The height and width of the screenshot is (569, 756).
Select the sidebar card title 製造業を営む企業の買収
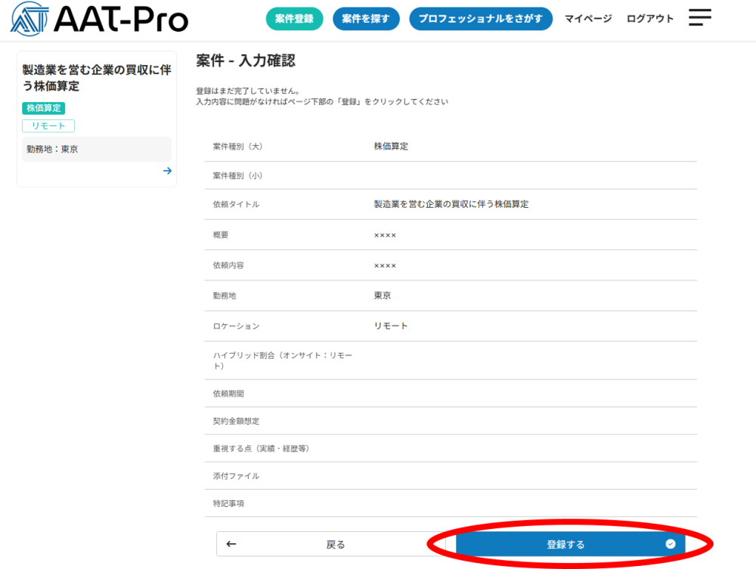pos(97,78)
